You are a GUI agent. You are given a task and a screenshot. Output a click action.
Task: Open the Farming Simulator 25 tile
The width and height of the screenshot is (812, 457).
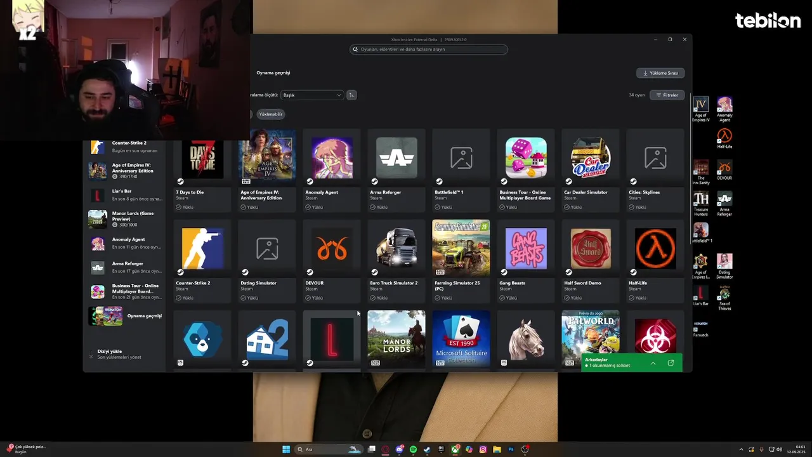461,262
